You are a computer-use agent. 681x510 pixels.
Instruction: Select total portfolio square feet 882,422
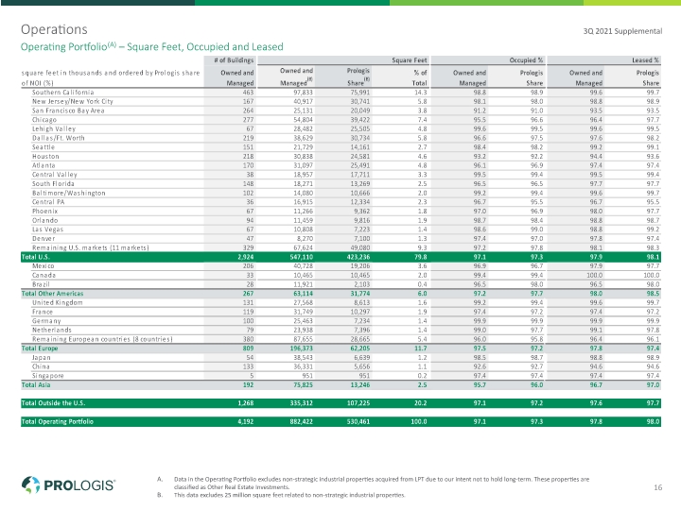point(301,421)
